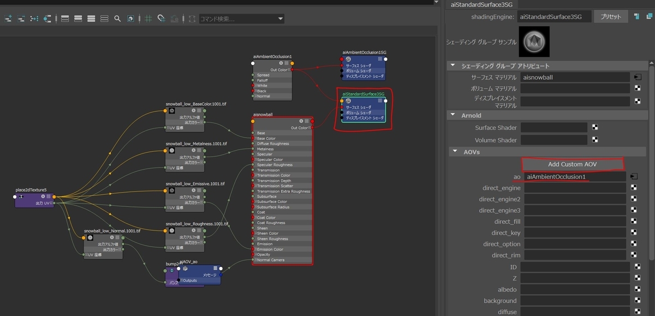Click the Coat Roughness row on the aisnowball node
Viewport: 655px width, 316px height.
tap(282, 223)
